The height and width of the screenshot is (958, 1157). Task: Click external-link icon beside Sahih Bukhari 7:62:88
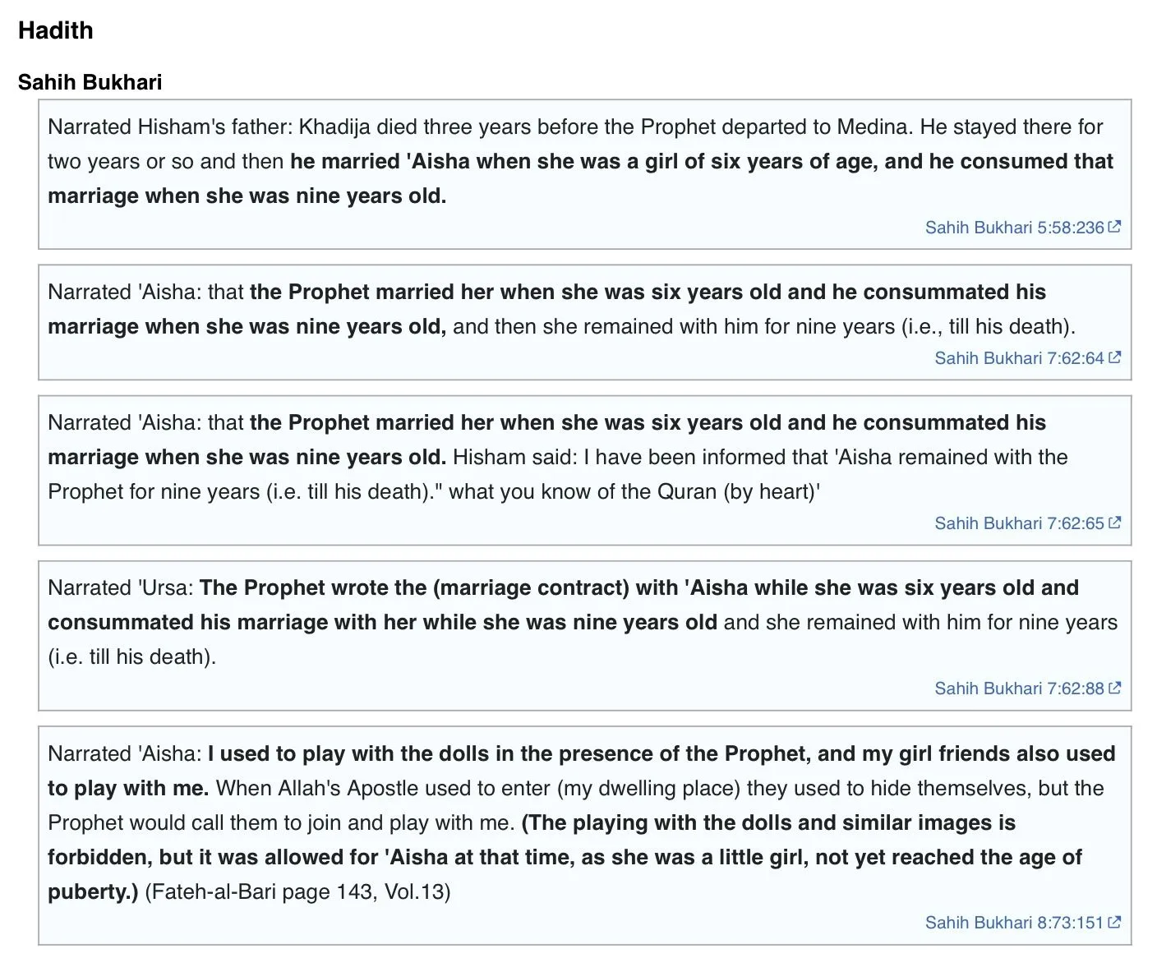click(x=1114, y=688)
